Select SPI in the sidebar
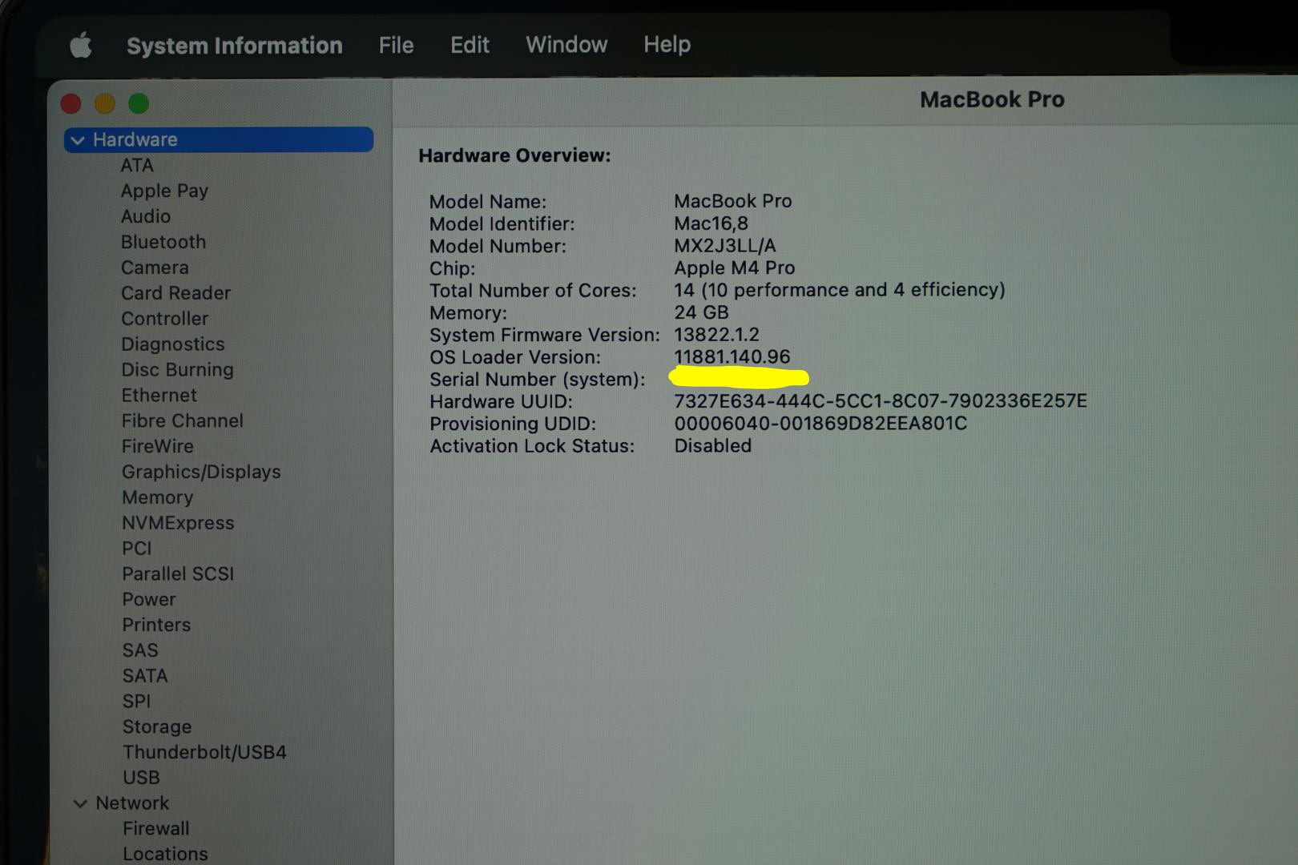Image resolution: width=1298 pixels, height=865 pixels. [x=136, y=702]
